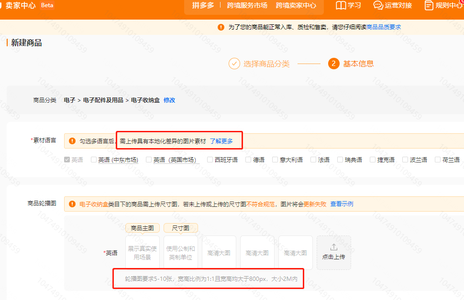Open the 学习 learning icon in the top bar
464x300 pixels.
[x=342, y=5]
